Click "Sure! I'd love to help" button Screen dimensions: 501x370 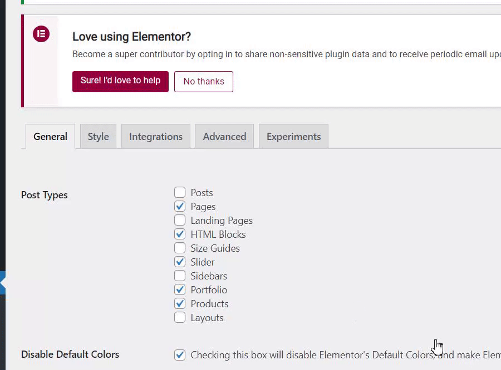[x=120, y=81]
